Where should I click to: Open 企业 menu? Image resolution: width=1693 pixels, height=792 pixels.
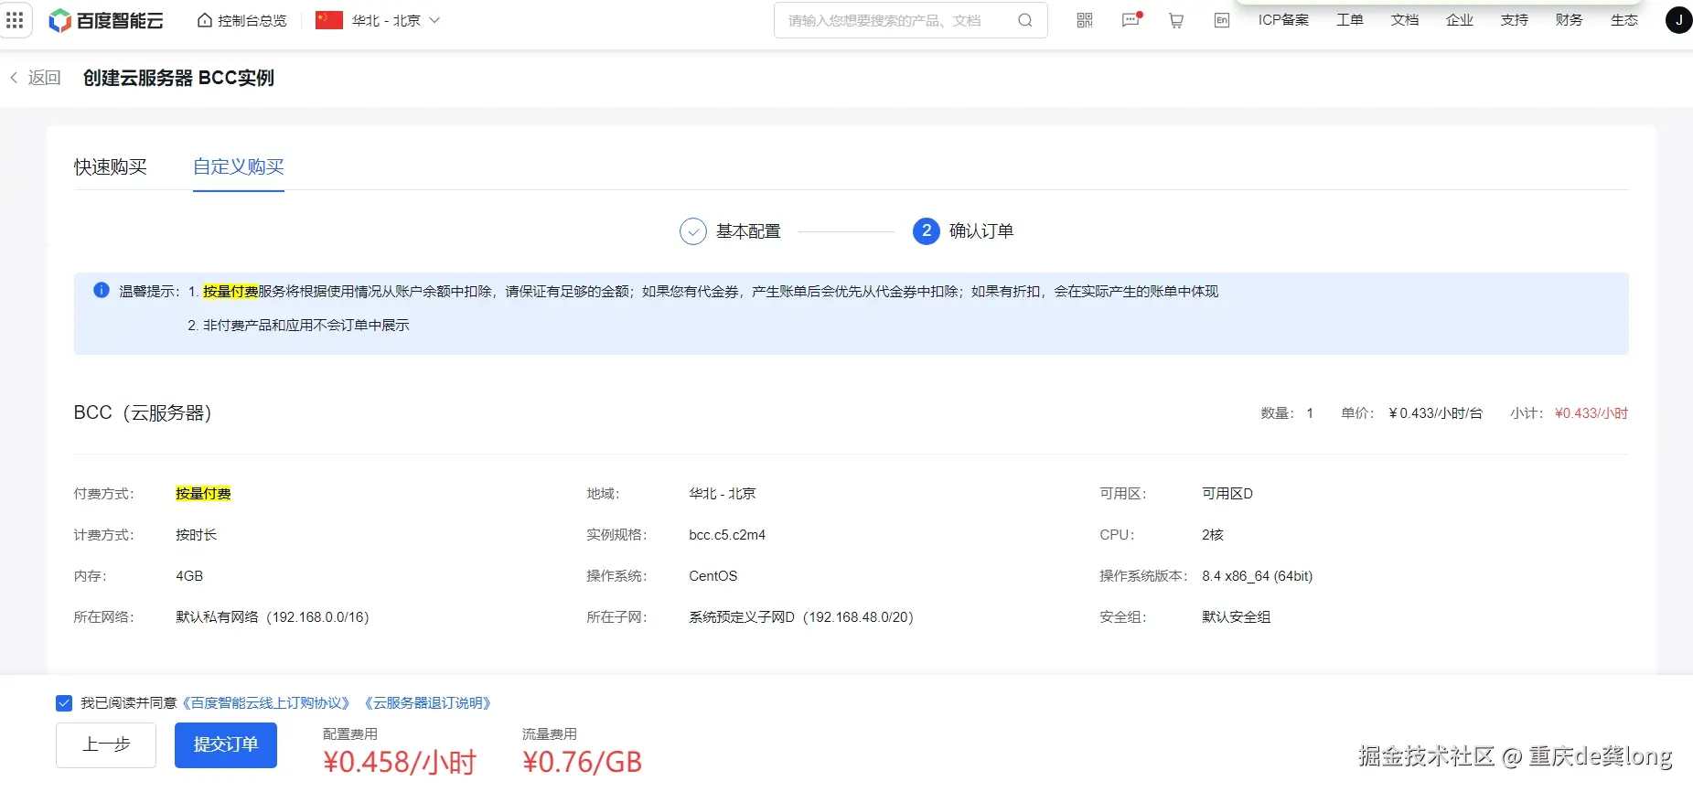coord(1460,20)
